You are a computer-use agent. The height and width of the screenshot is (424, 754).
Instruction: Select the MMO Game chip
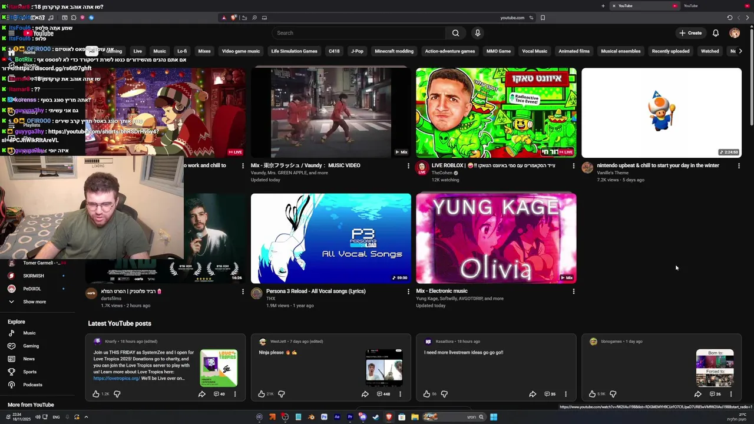(x=498, y=51)
